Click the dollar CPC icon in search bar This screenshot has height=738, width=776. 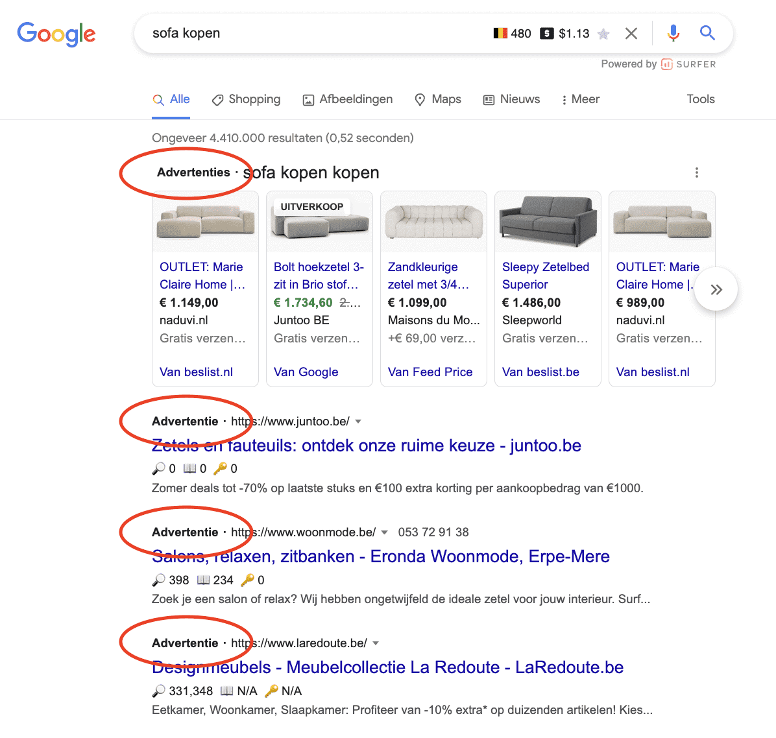pyautogui.click(x=547, y=34)
